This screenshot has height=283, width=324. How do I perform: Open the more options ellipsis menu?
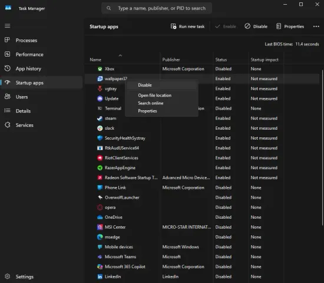pyautogui.click(x=316, y=27)
